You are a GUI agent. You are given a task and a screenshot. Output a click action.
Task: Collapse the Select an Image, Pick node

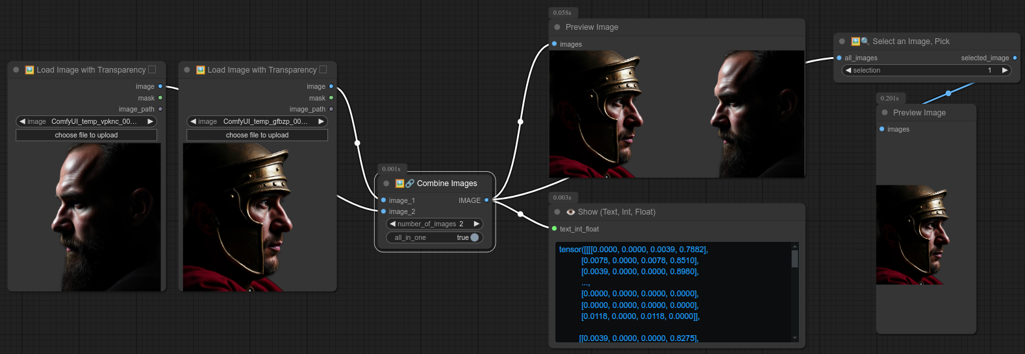(x=842, y=41)
